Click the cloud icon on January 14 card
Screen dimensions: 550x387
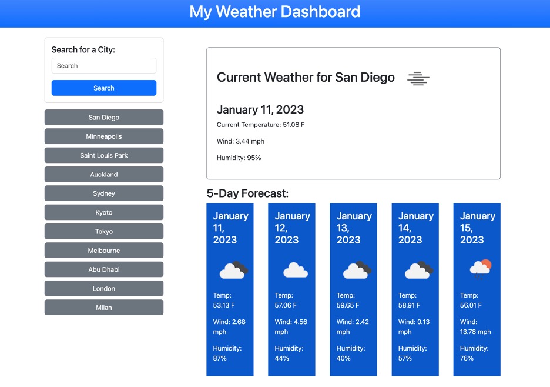coord(415,270)
